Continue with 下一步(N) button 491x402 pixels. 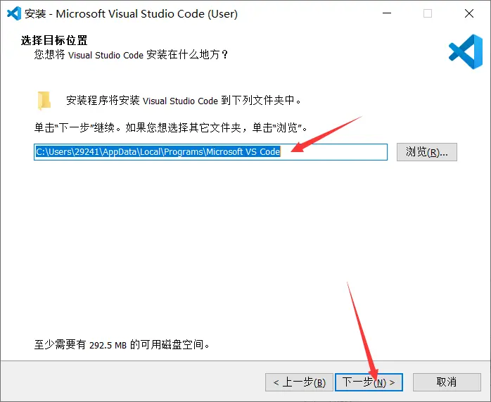pyautogui.click(x=369, y=382)
